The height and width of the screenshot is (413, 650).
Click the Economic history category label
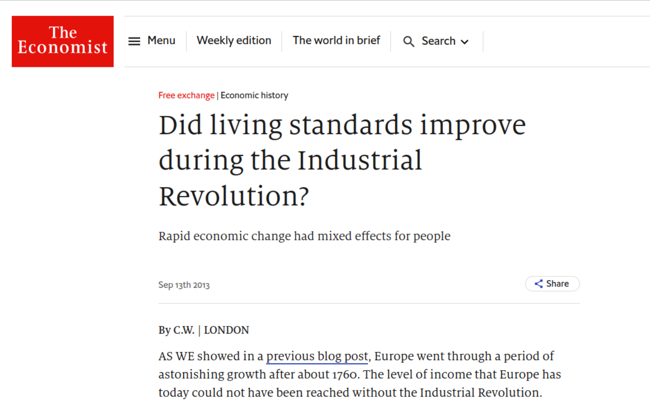pos(254,95)
